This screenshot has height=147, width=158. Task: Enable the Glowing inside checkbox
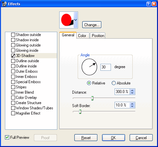pos(13,50)
